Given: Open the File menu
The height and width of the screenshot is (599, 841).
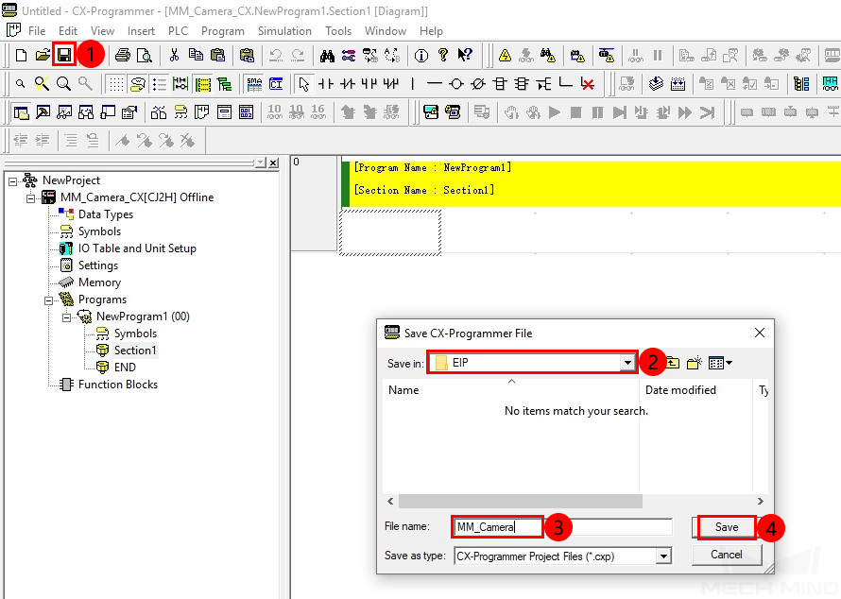Looking at the screenshot, I should coord(37,31).
